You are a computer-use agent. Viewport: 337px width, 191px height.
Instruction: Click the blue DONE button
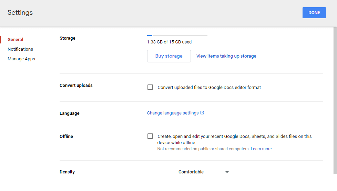click(314, 13)
